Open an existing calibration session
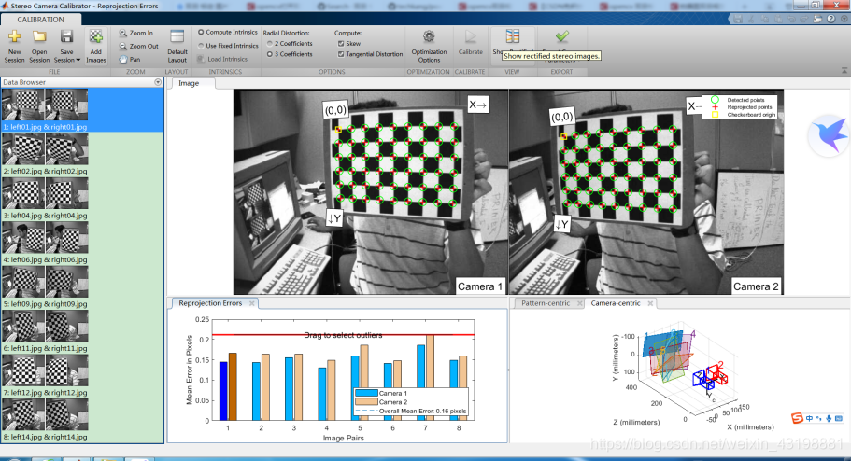Screen dimensions: 851x461 point(39,46)
